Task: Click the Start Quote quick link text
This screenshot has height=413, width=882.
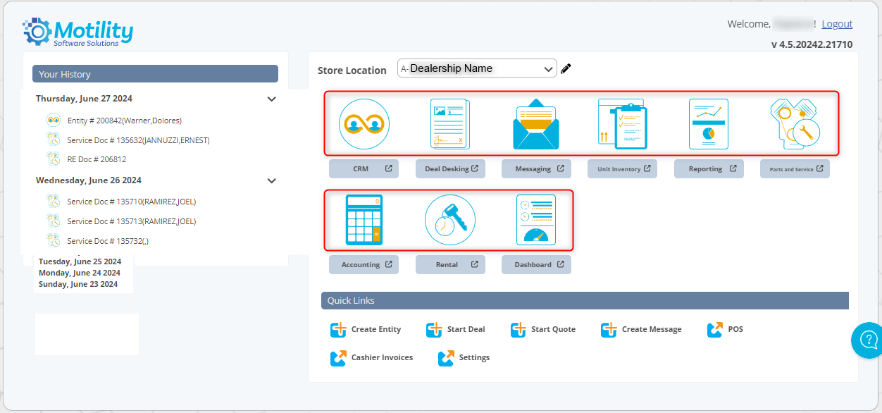Action: [553, 329]
